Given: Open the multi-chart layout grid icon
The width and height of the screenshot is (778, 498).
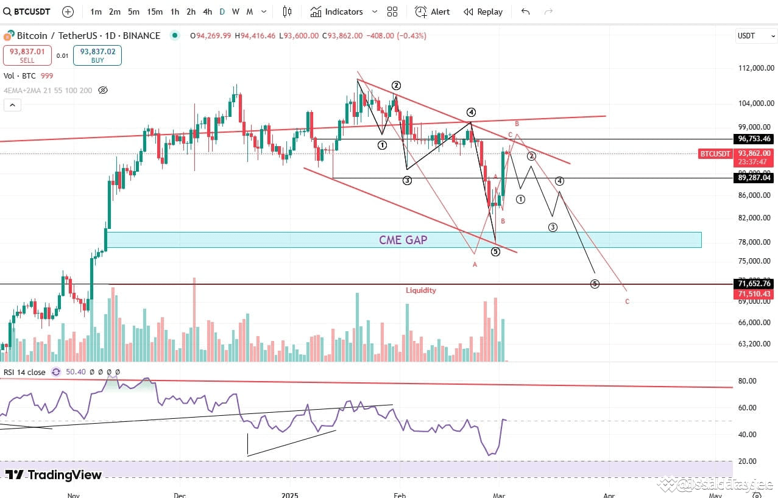Looking at the screenshot, I should [x=392, y=12].
